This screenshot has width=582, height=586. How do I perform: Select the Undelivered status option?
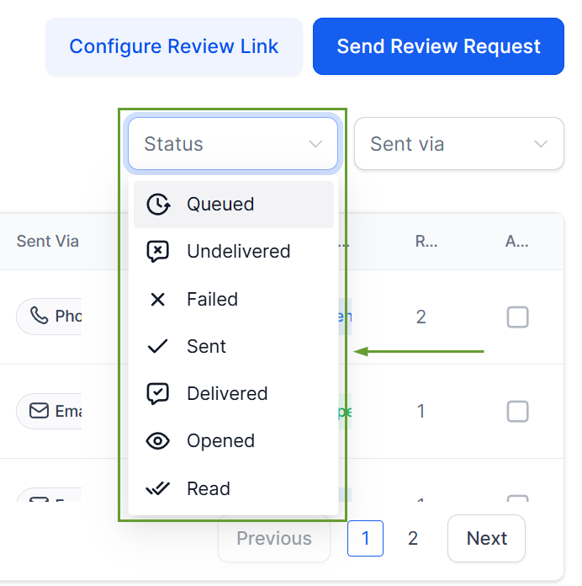(238, 252)
